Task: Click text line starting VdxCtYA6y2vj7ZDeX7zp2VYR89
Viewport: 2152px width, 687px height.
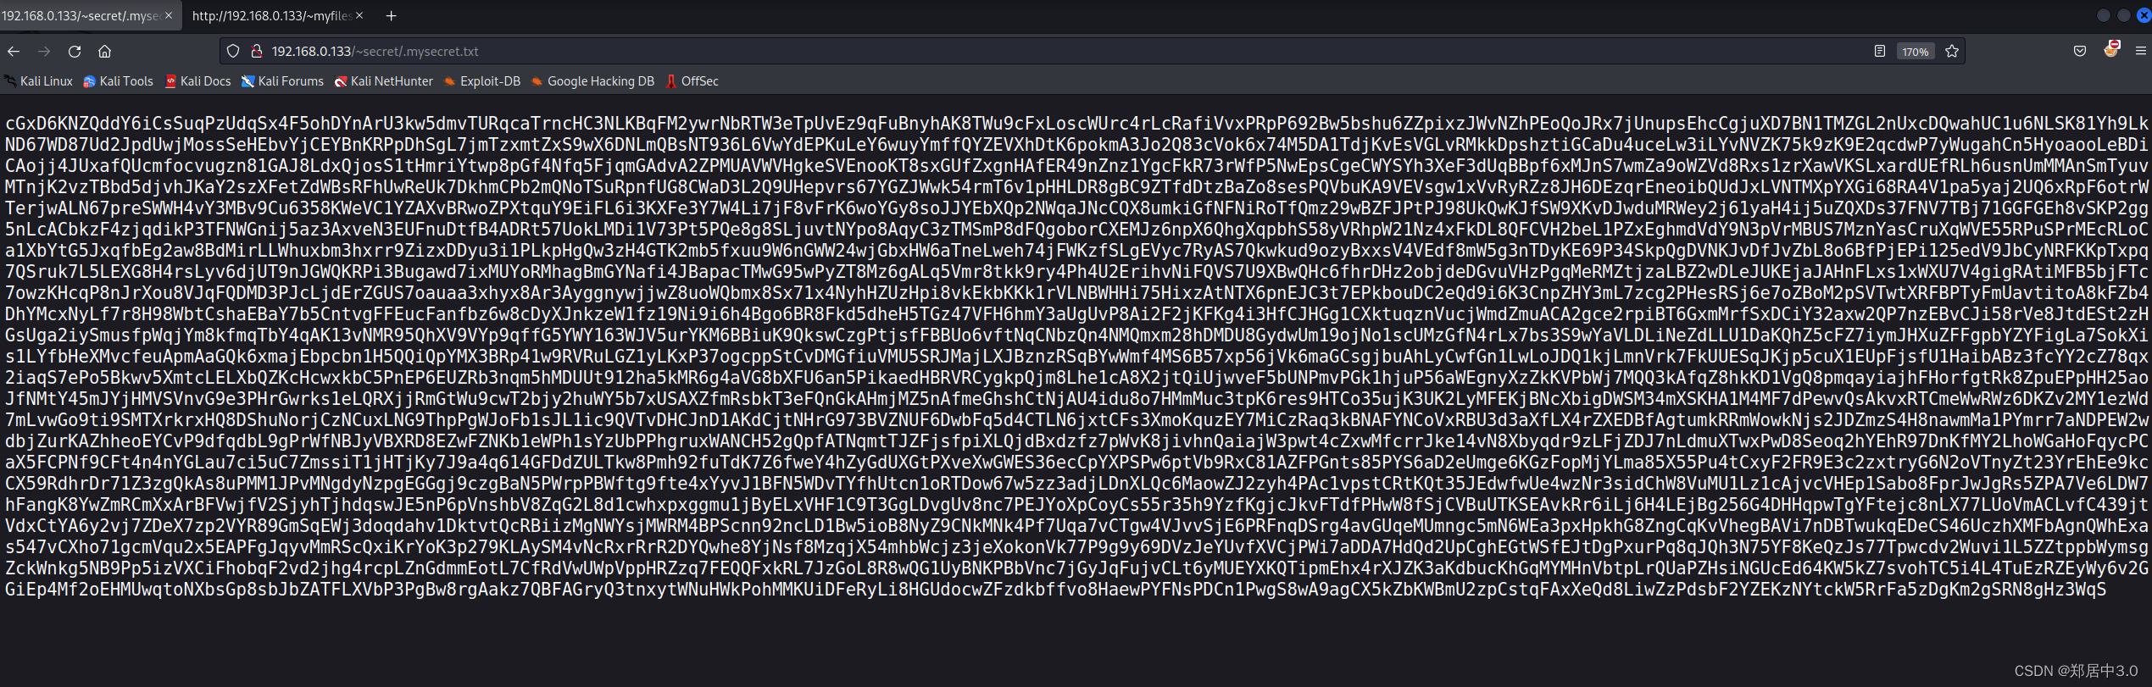Action: coord(1076,525)
